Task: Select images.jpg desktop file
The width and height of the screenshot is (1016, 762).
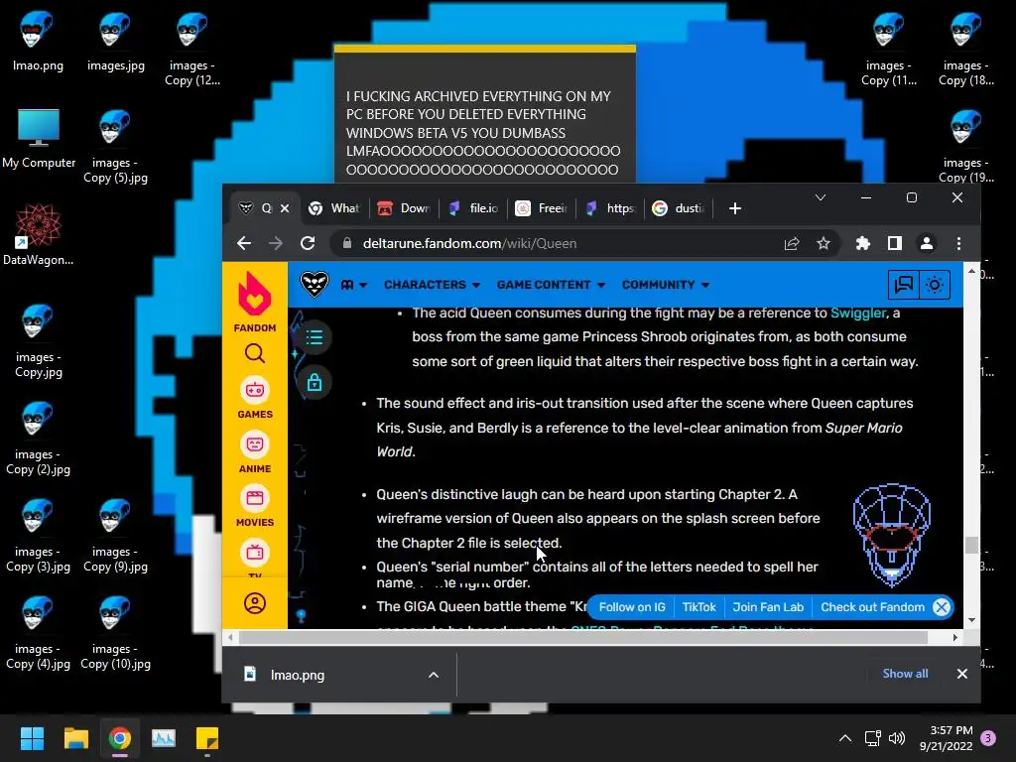Action: click(x=115, y=41)
